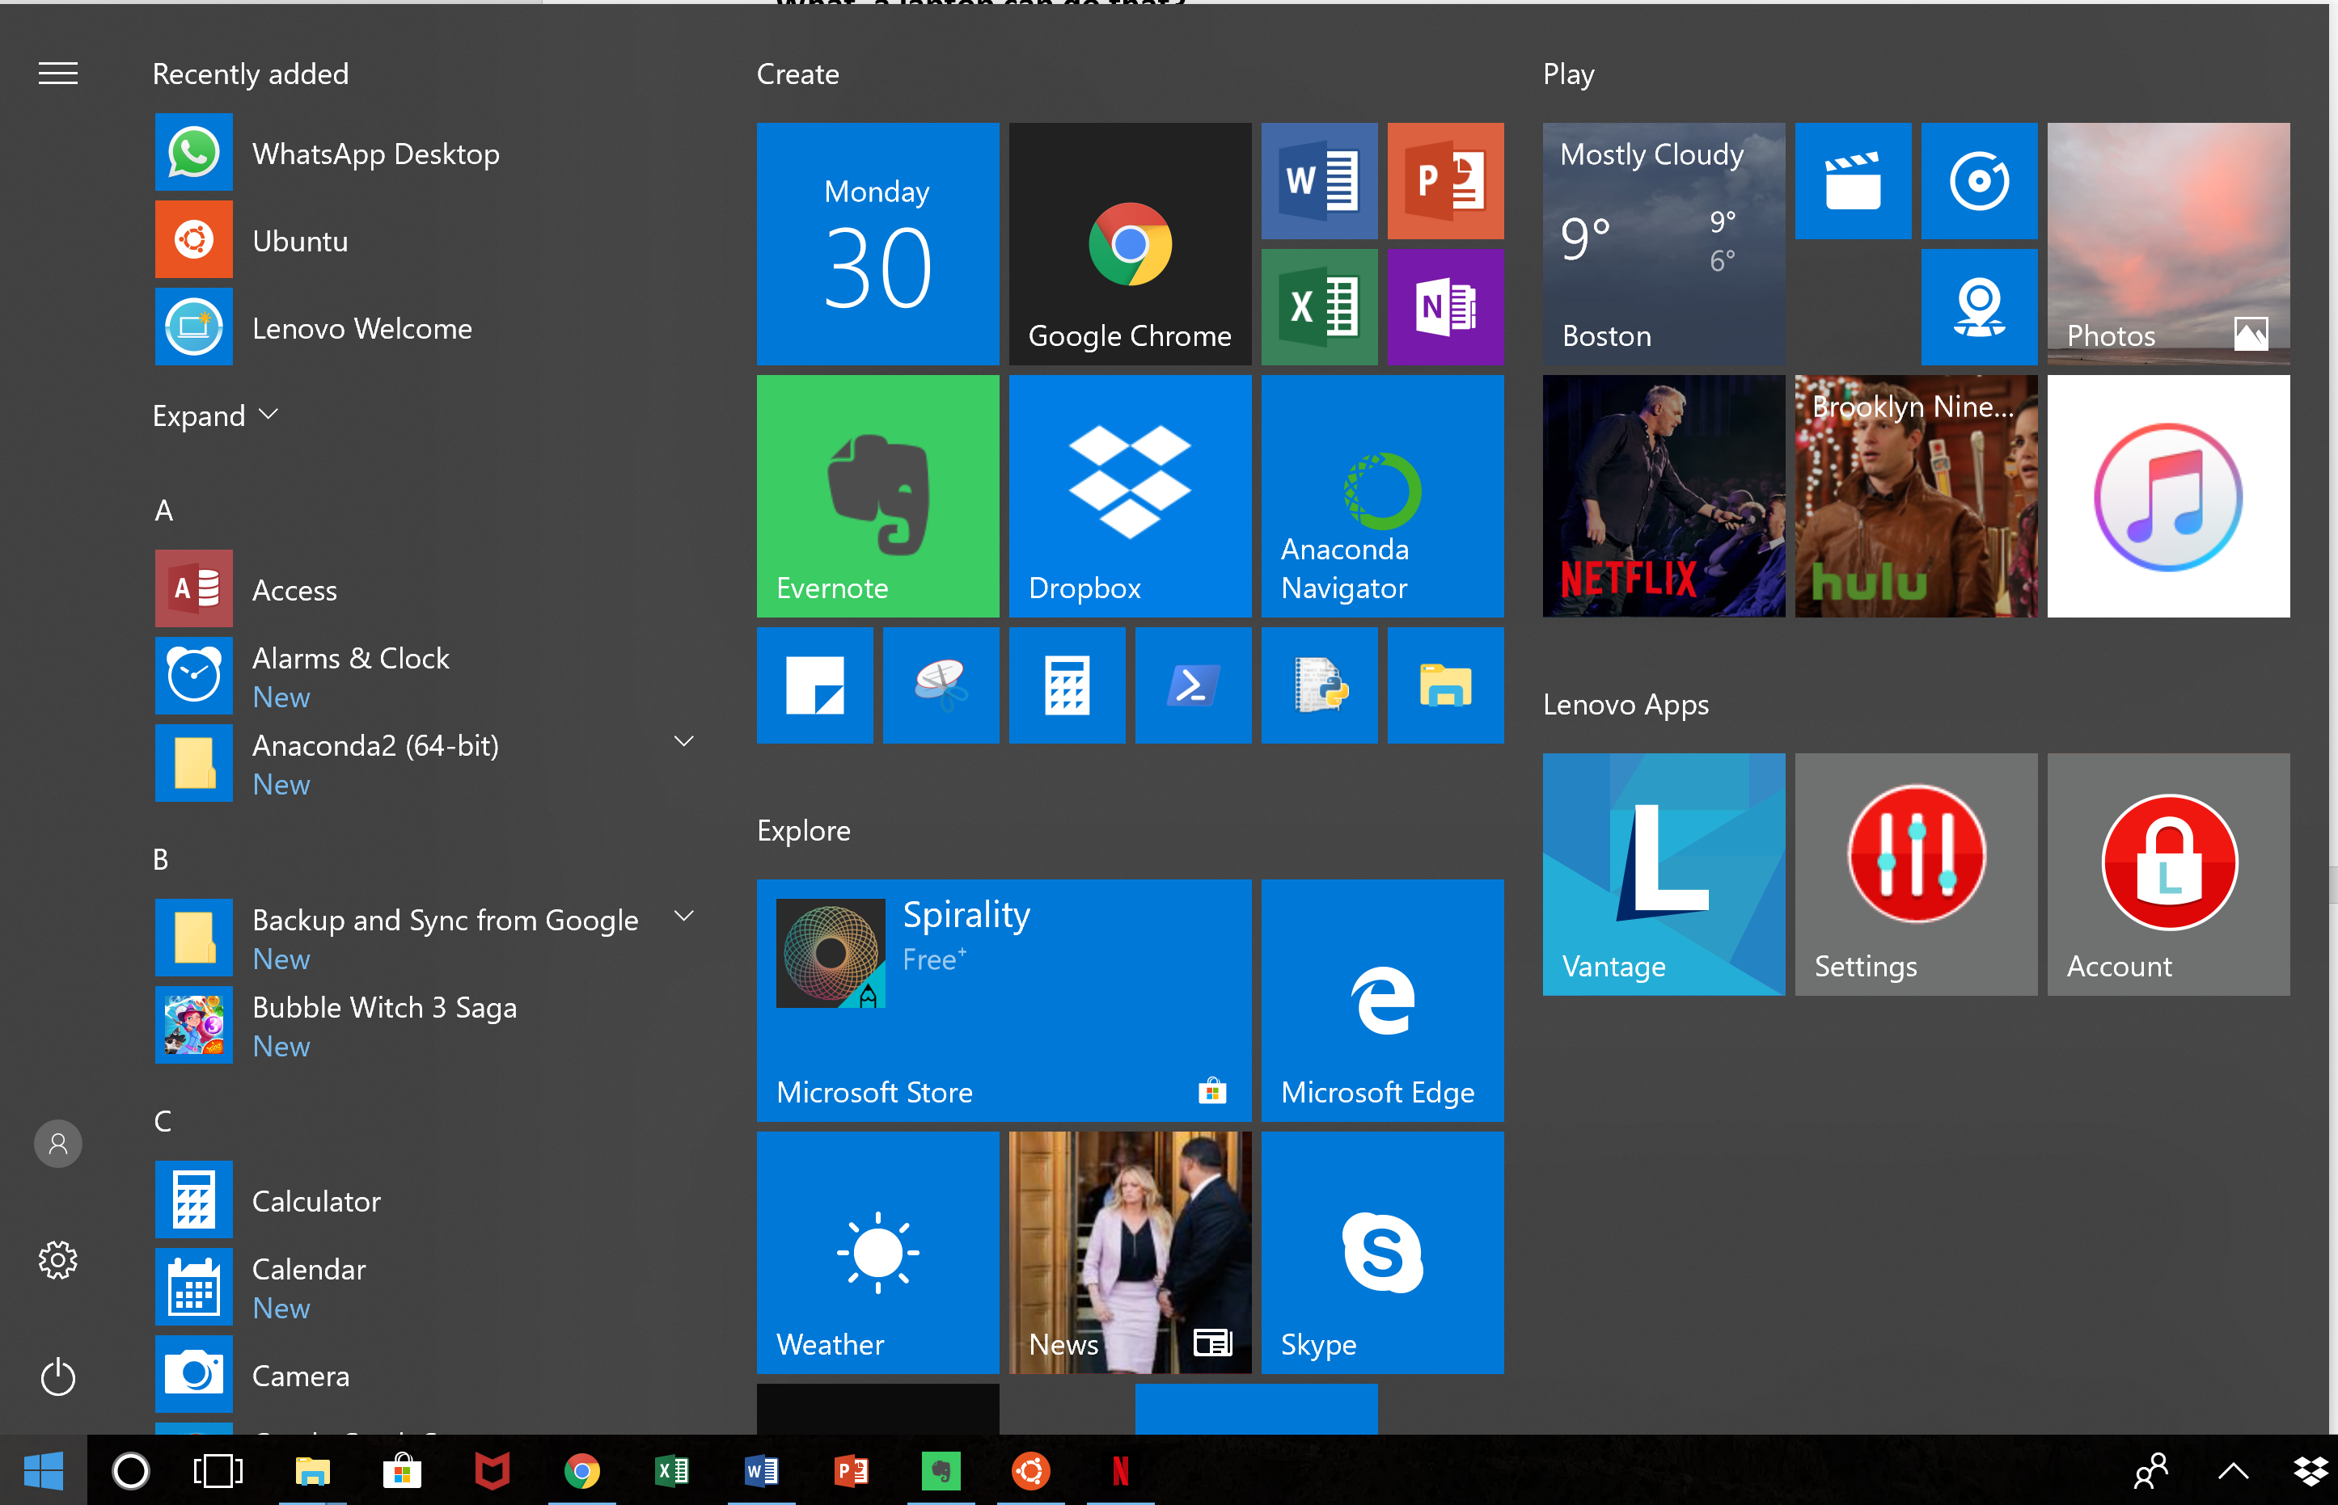The image size is (2338, 1505).
Task: Open the Weather tile under Explore
Action: coord(877,1252)
